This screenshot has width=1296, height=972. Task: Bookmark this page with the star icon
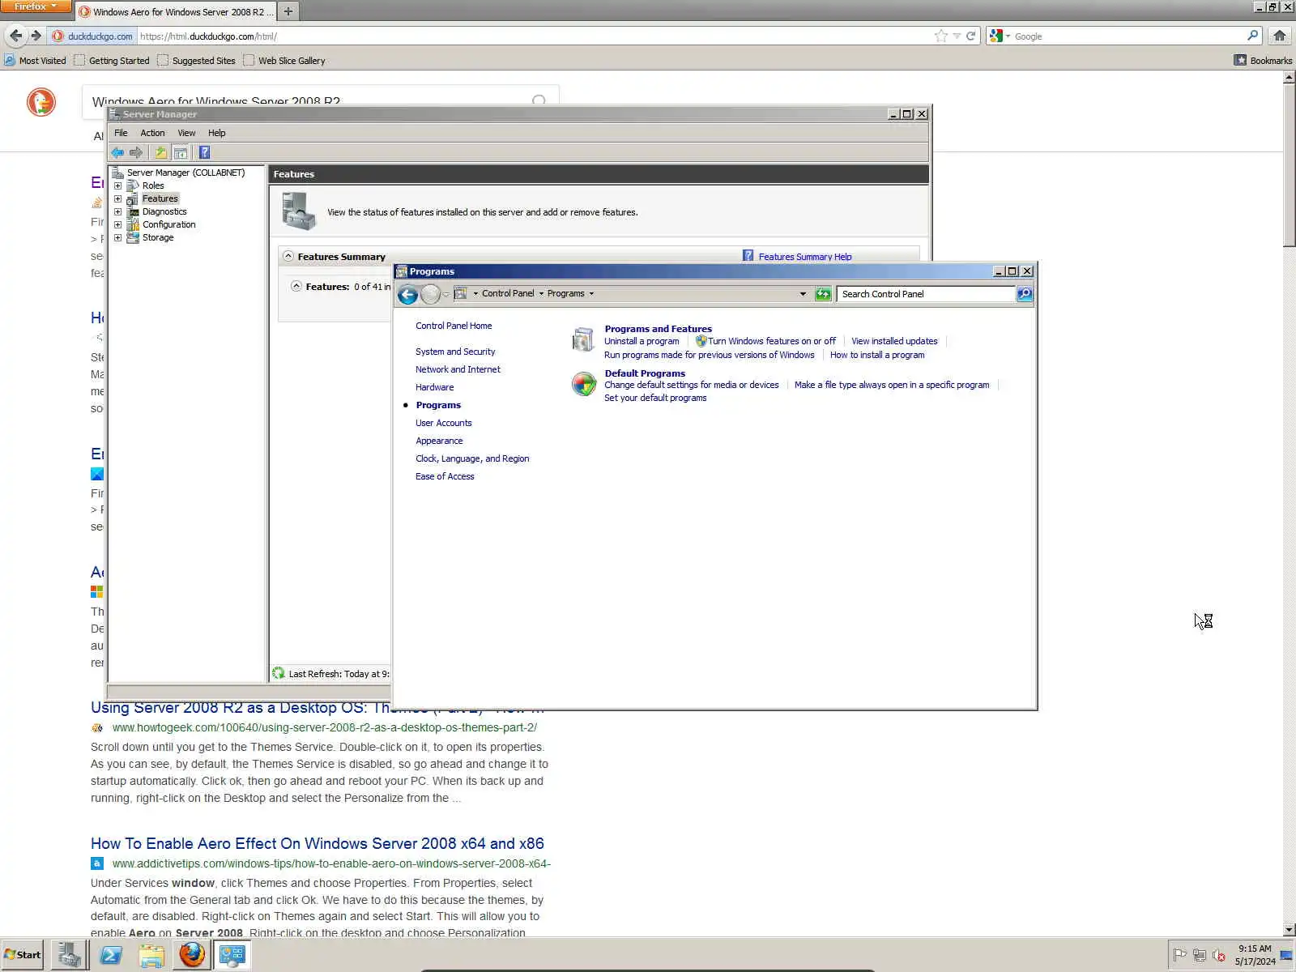pyautogui.click(x=940, y=36)
